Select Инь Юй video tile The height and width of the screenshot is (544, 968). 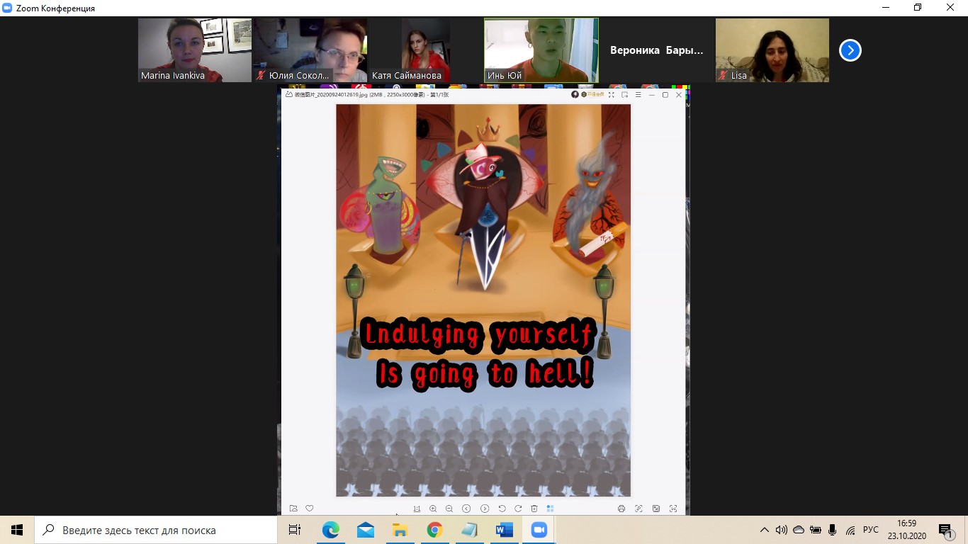[x=541, y=50]
